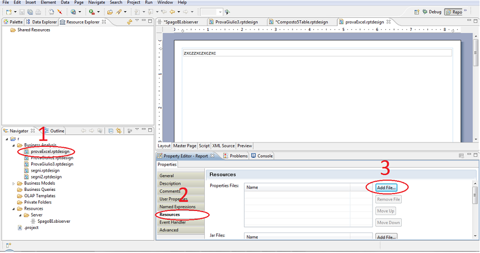Click the green Run toolbar icon
The image size is (480, 253).
pyautogui.click(x=92, y=12)
